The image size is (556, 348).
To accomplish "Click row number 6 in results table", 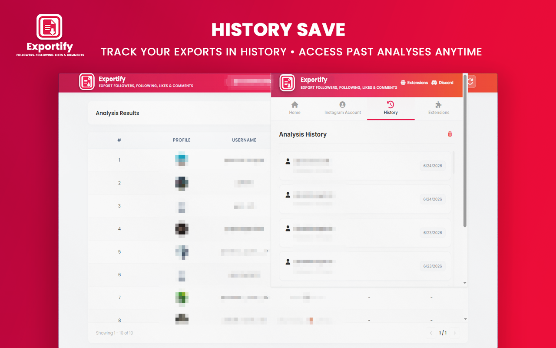I will (x=119, y=274).
